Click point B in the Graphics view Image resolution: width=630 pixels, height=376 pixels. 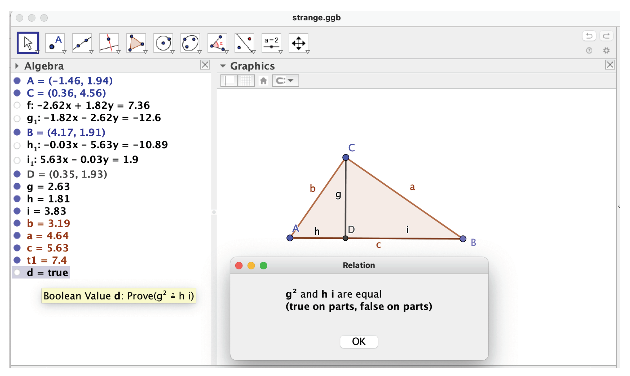[463, 239]
